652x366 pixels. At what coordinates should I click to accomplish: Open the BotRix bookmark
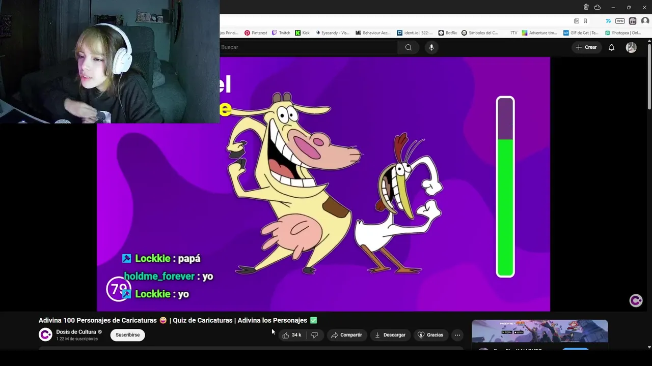pyautogui.click(x=448, y=33)
